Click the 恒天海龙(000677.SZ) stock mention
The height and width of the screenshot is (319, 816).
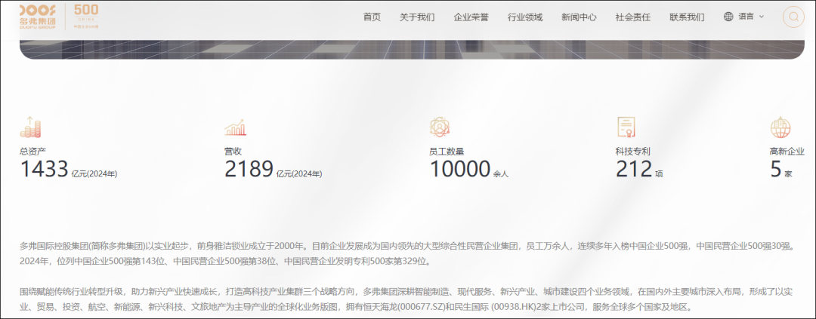click(x=403, y=306)
